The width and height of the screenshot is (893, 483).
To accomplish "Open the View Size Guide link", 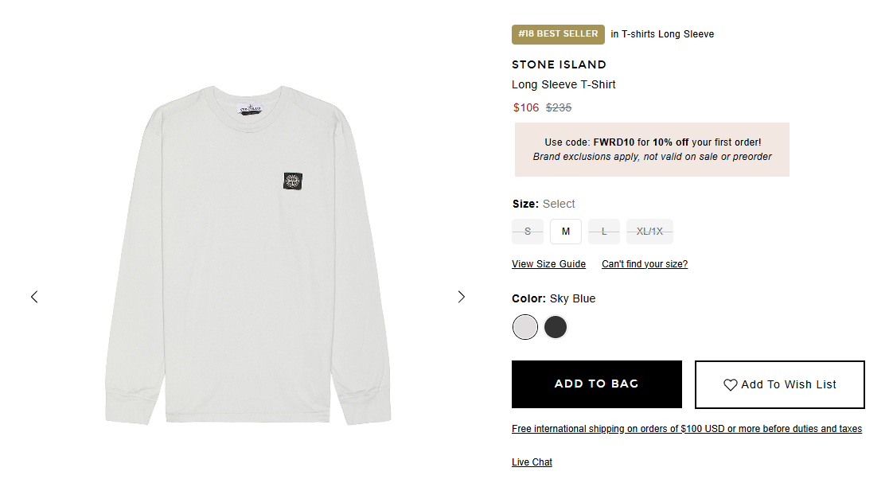I will pyautogui.click(x=548, y=264).
